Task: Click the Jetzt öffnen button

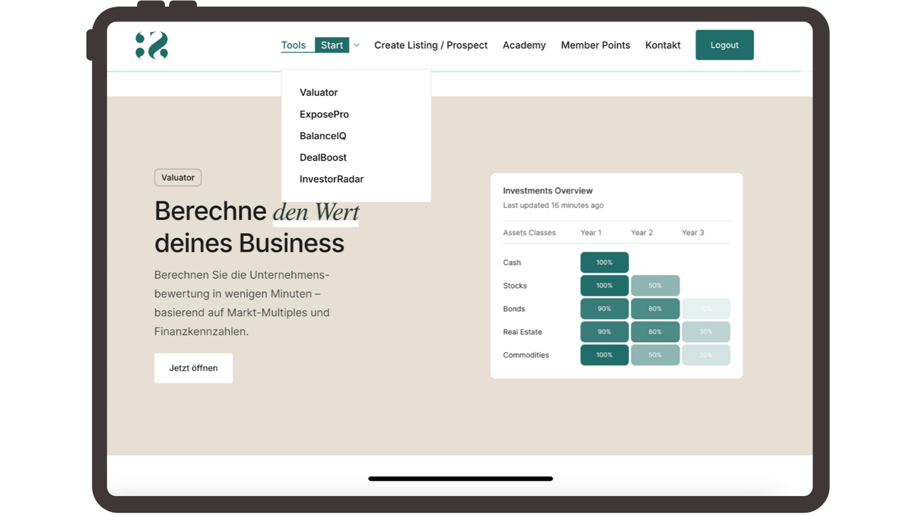Action: [x=193, y=368]
